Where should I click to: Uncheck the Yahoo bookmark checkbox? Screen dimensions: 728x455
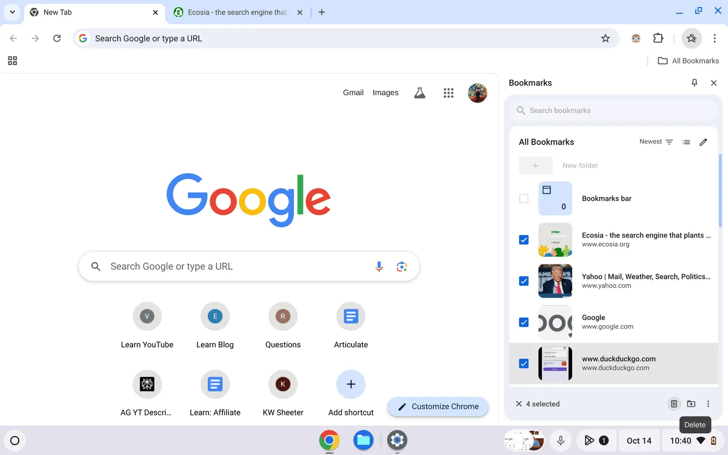pyautogui.click(x=524, y=281)
